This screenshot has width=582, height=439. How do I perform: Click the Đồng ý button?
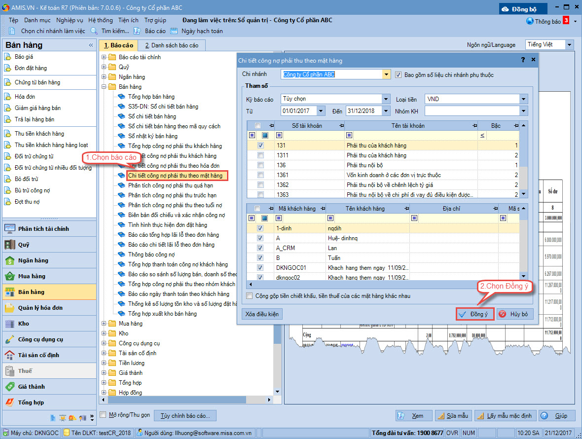click(x=474, y=314)
